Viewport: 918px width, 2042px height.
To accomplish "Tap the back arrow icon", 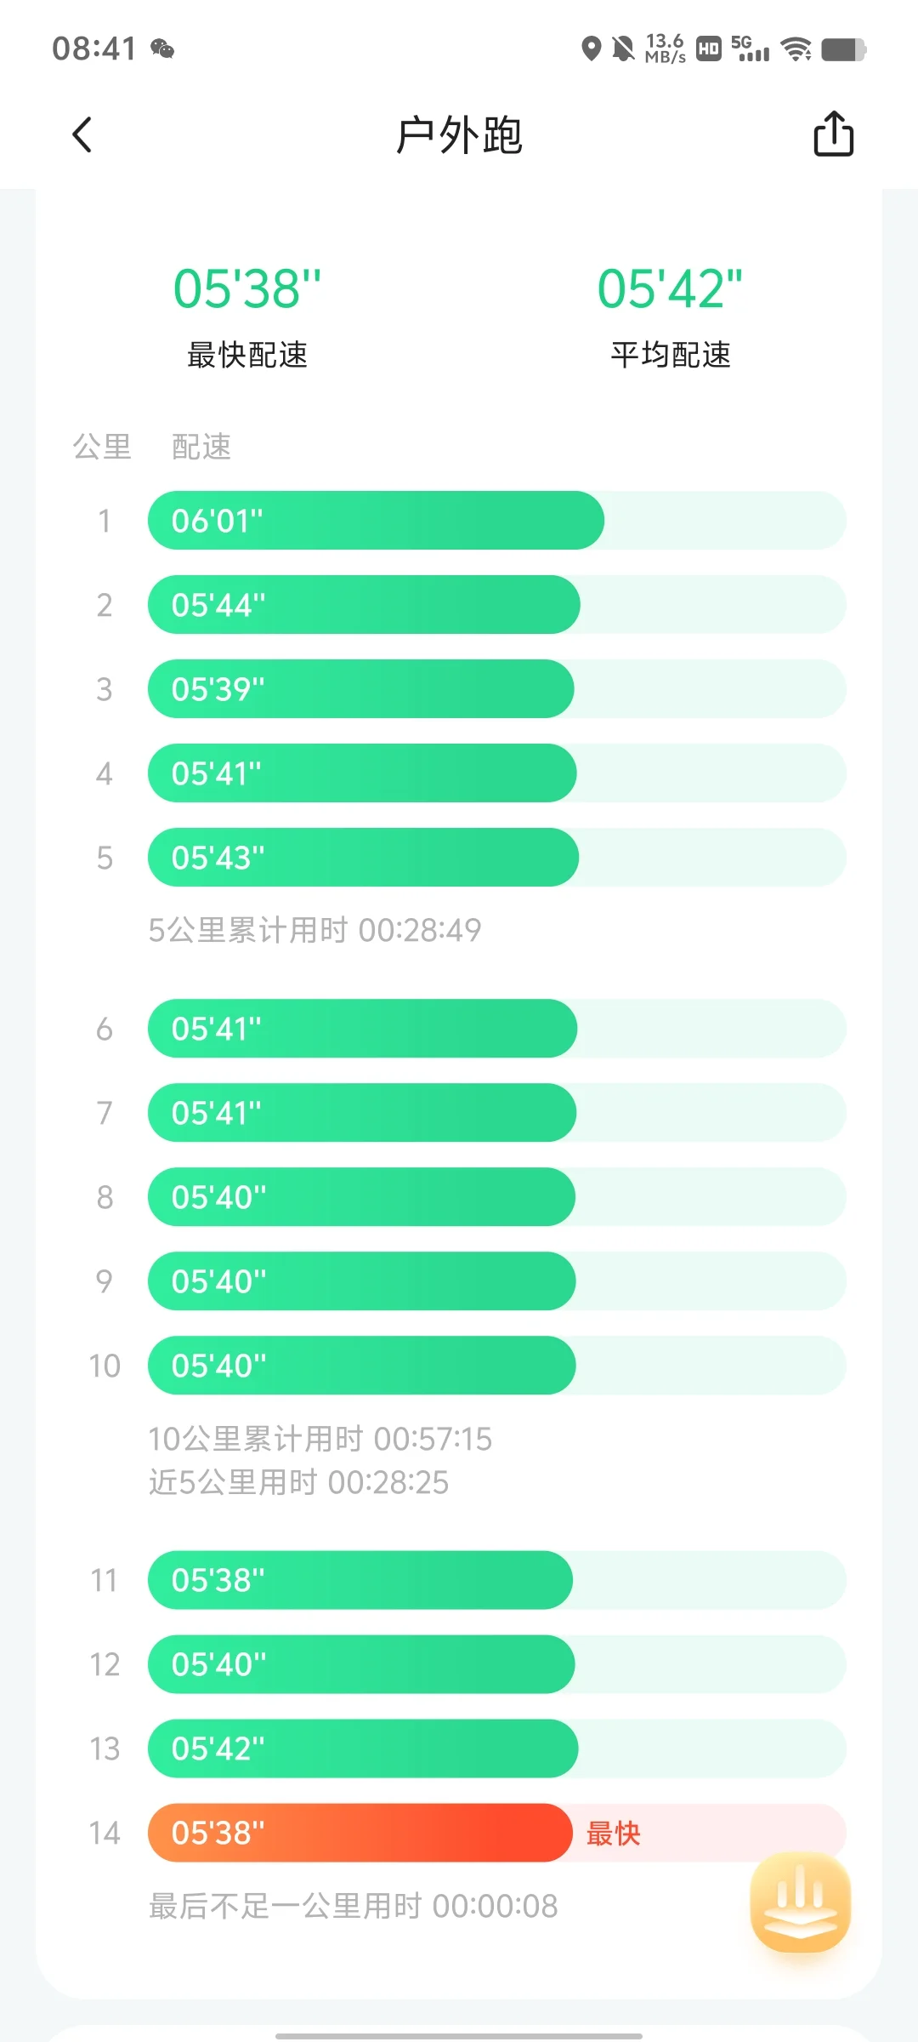I will click(x=82, y=134).
